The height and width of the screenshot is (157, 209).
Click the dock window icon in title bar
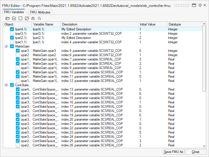(194, 5)
